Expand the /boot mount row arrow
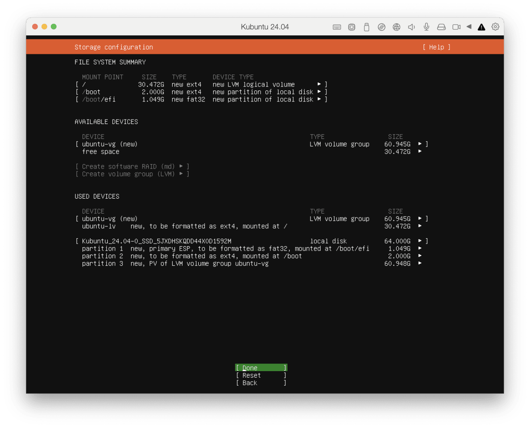 point(319,92)
